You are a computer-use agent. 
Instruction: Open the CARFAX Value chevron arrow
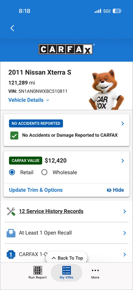(123, 161)
